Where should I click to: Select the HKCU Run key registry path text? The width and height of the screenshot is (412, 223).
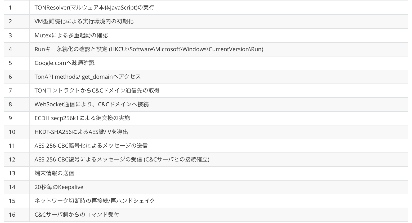pyautogui.click(x=186, y=49)
